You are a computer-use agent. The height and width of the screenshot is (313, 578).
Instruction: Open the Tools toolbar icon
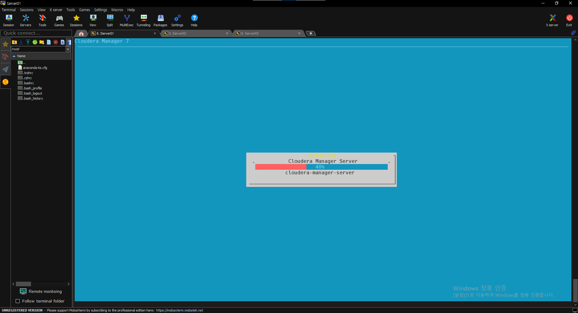[x=42, y=20]
